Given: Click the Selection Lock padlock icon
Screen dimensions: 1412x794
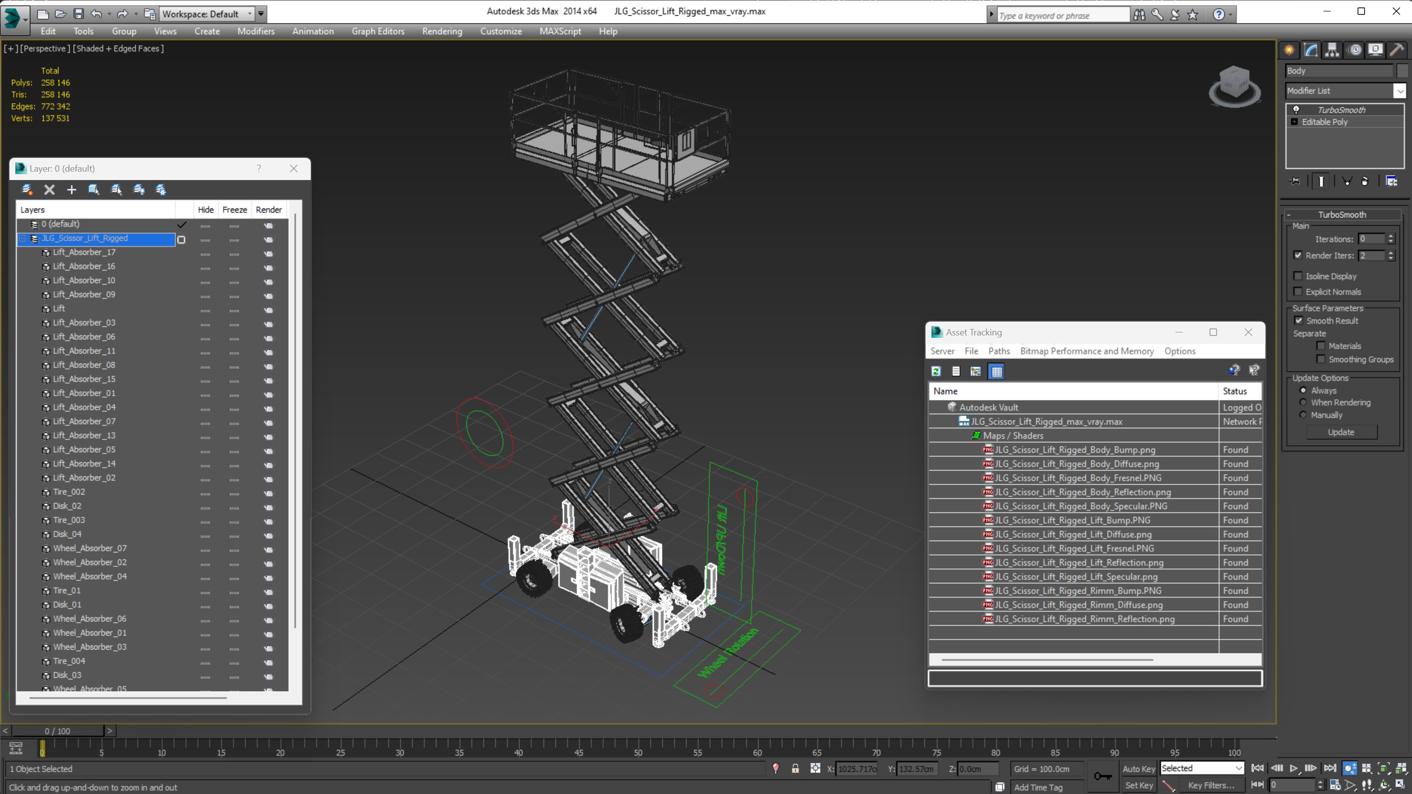Looking at the screenshot, I should tap(795, 768).
